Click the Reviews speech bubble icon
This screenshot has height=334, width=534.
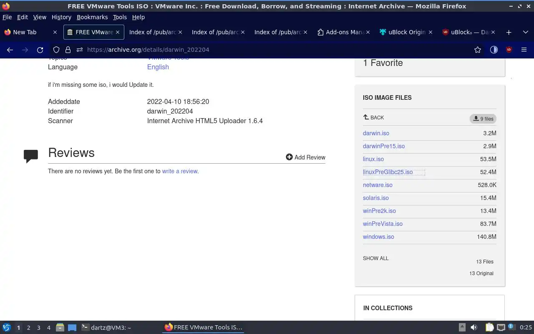[x=31, y=156]
